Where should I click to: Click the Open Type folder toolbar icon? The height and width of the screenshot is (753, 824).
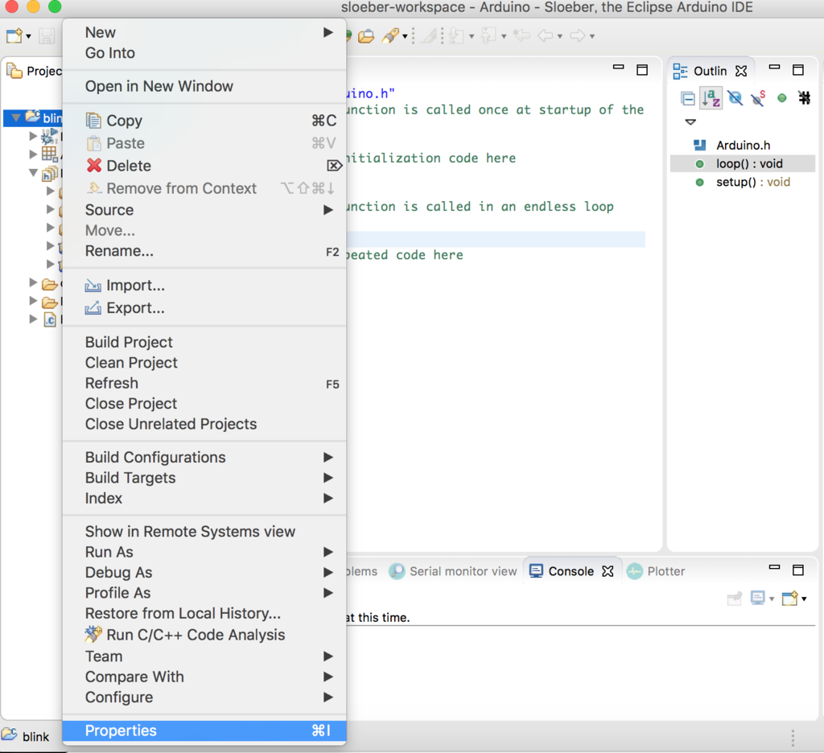tap(366, 35)
